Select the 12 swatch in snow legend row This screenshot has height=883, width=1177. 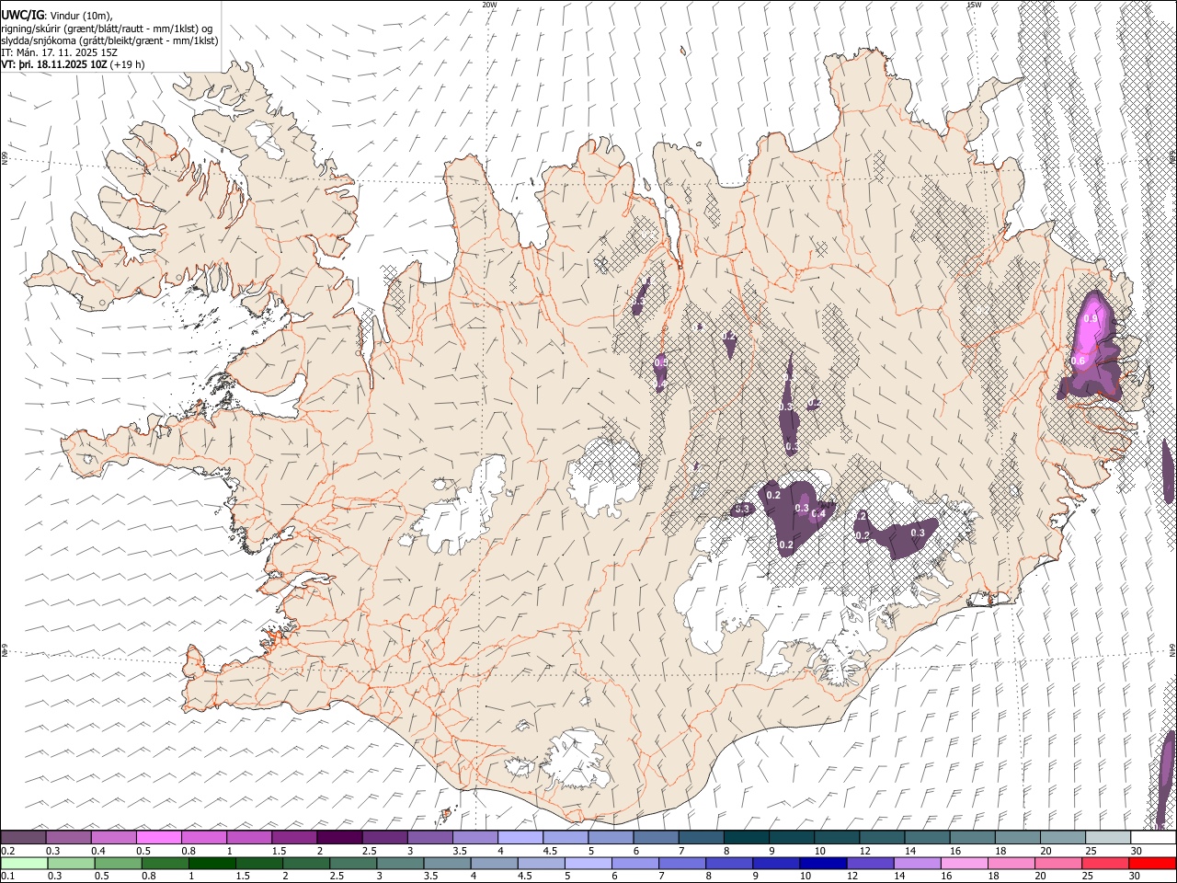(883, 837)
